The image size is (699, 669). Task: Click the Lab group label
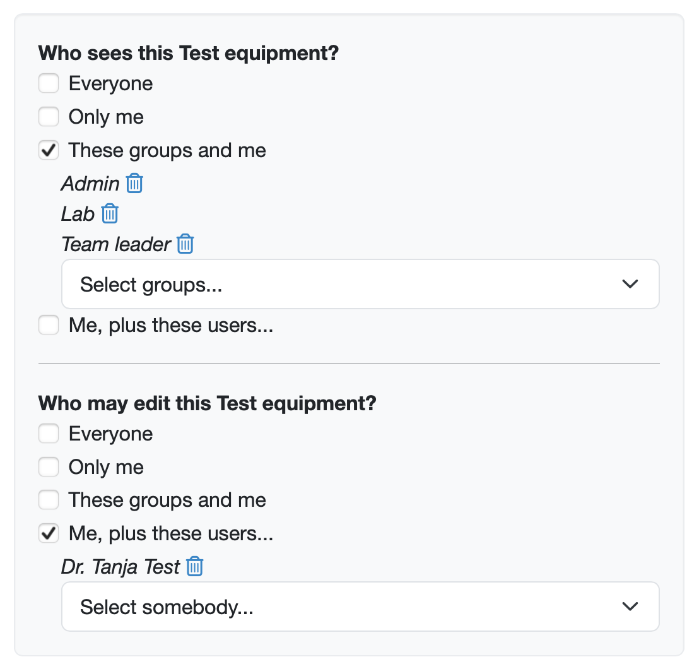pos(78,214)
